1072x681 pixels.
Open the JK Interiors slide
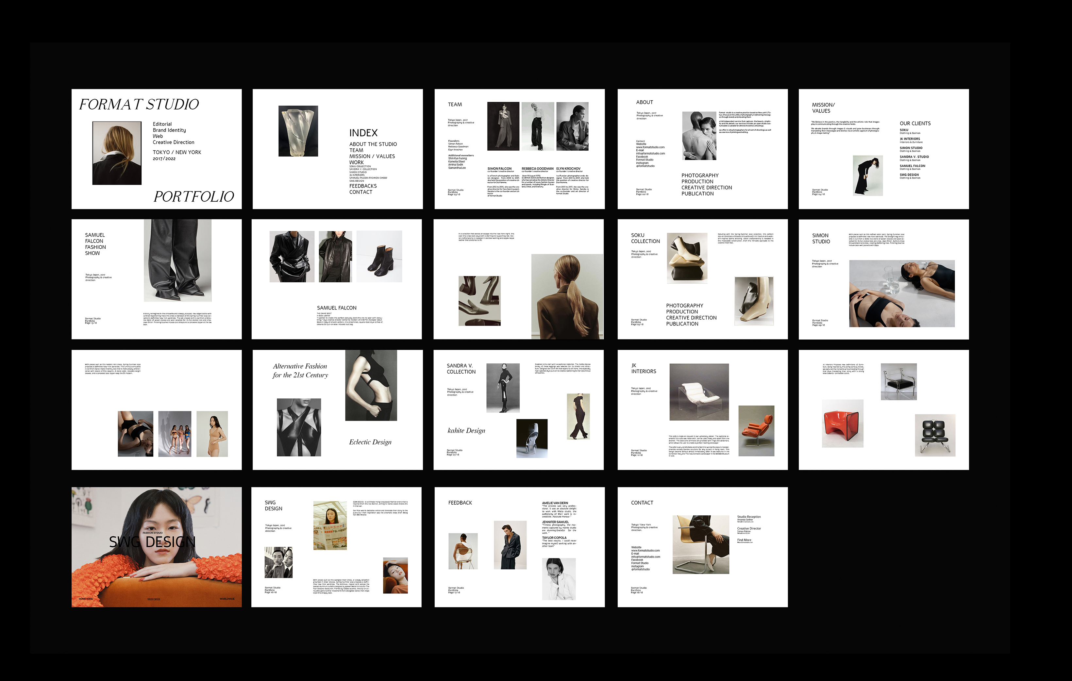[x=702, y=409]
